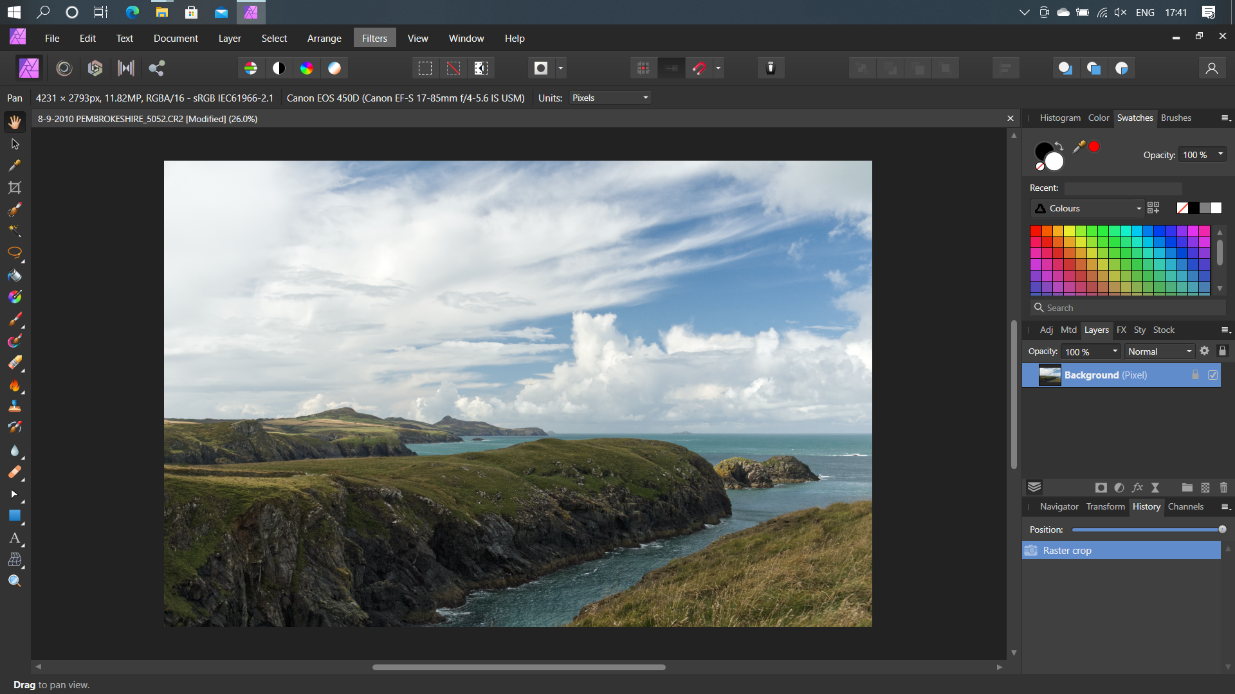Open the Filters menu

pyautogui.click(x=374, y=39)
